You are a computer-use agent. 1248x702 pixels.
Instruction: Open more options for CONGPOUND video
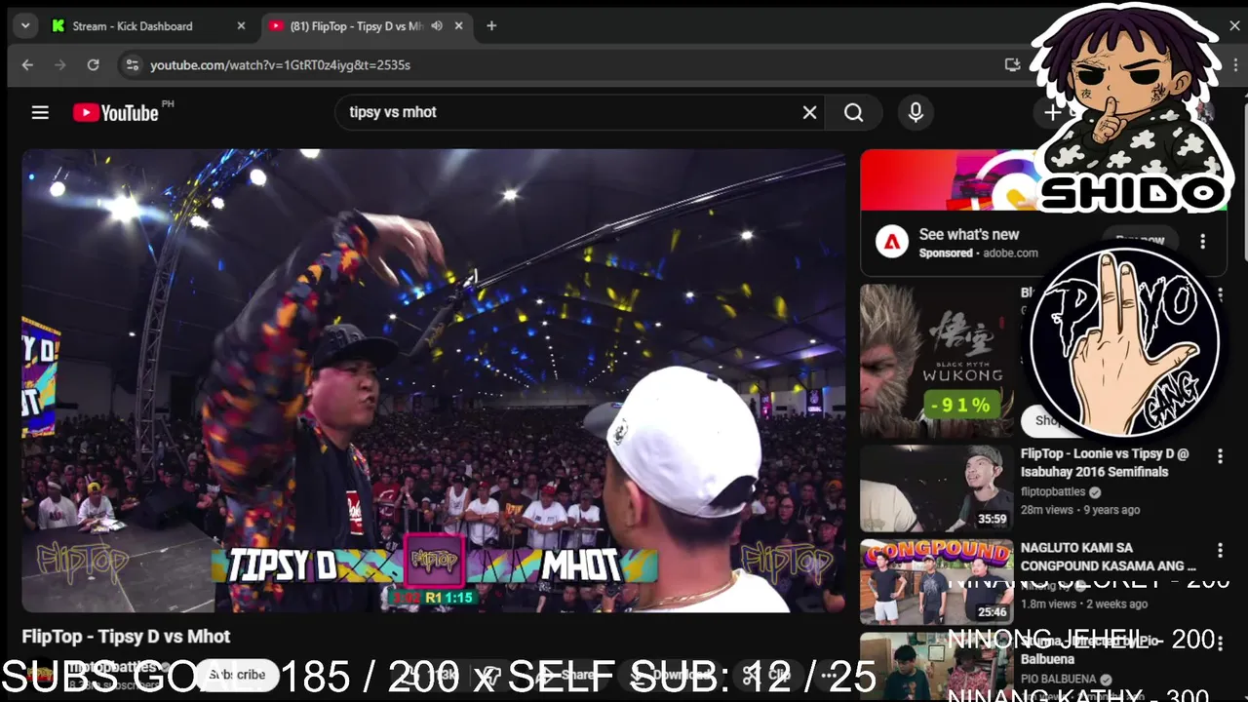(1220, 550)
